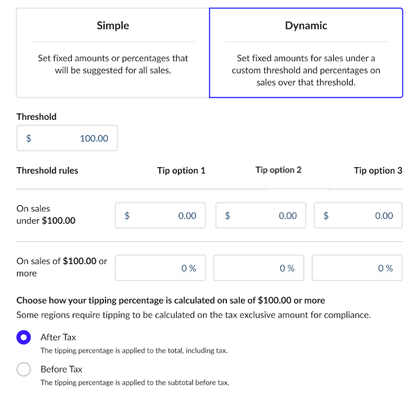Click the Tip option 1 column header
This screenshot has height=396, width=420.
click(x=181, y=170)
